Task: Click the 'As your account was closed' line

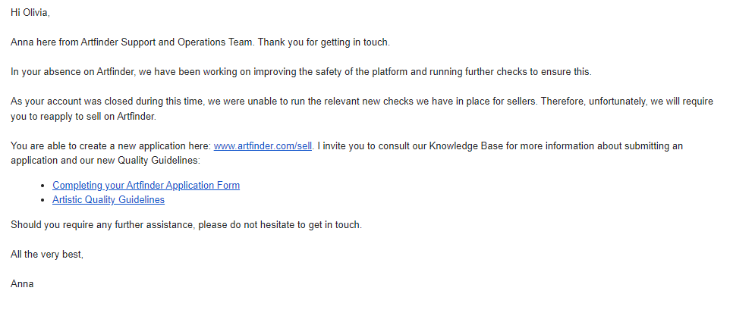Action: pos(362,102)
